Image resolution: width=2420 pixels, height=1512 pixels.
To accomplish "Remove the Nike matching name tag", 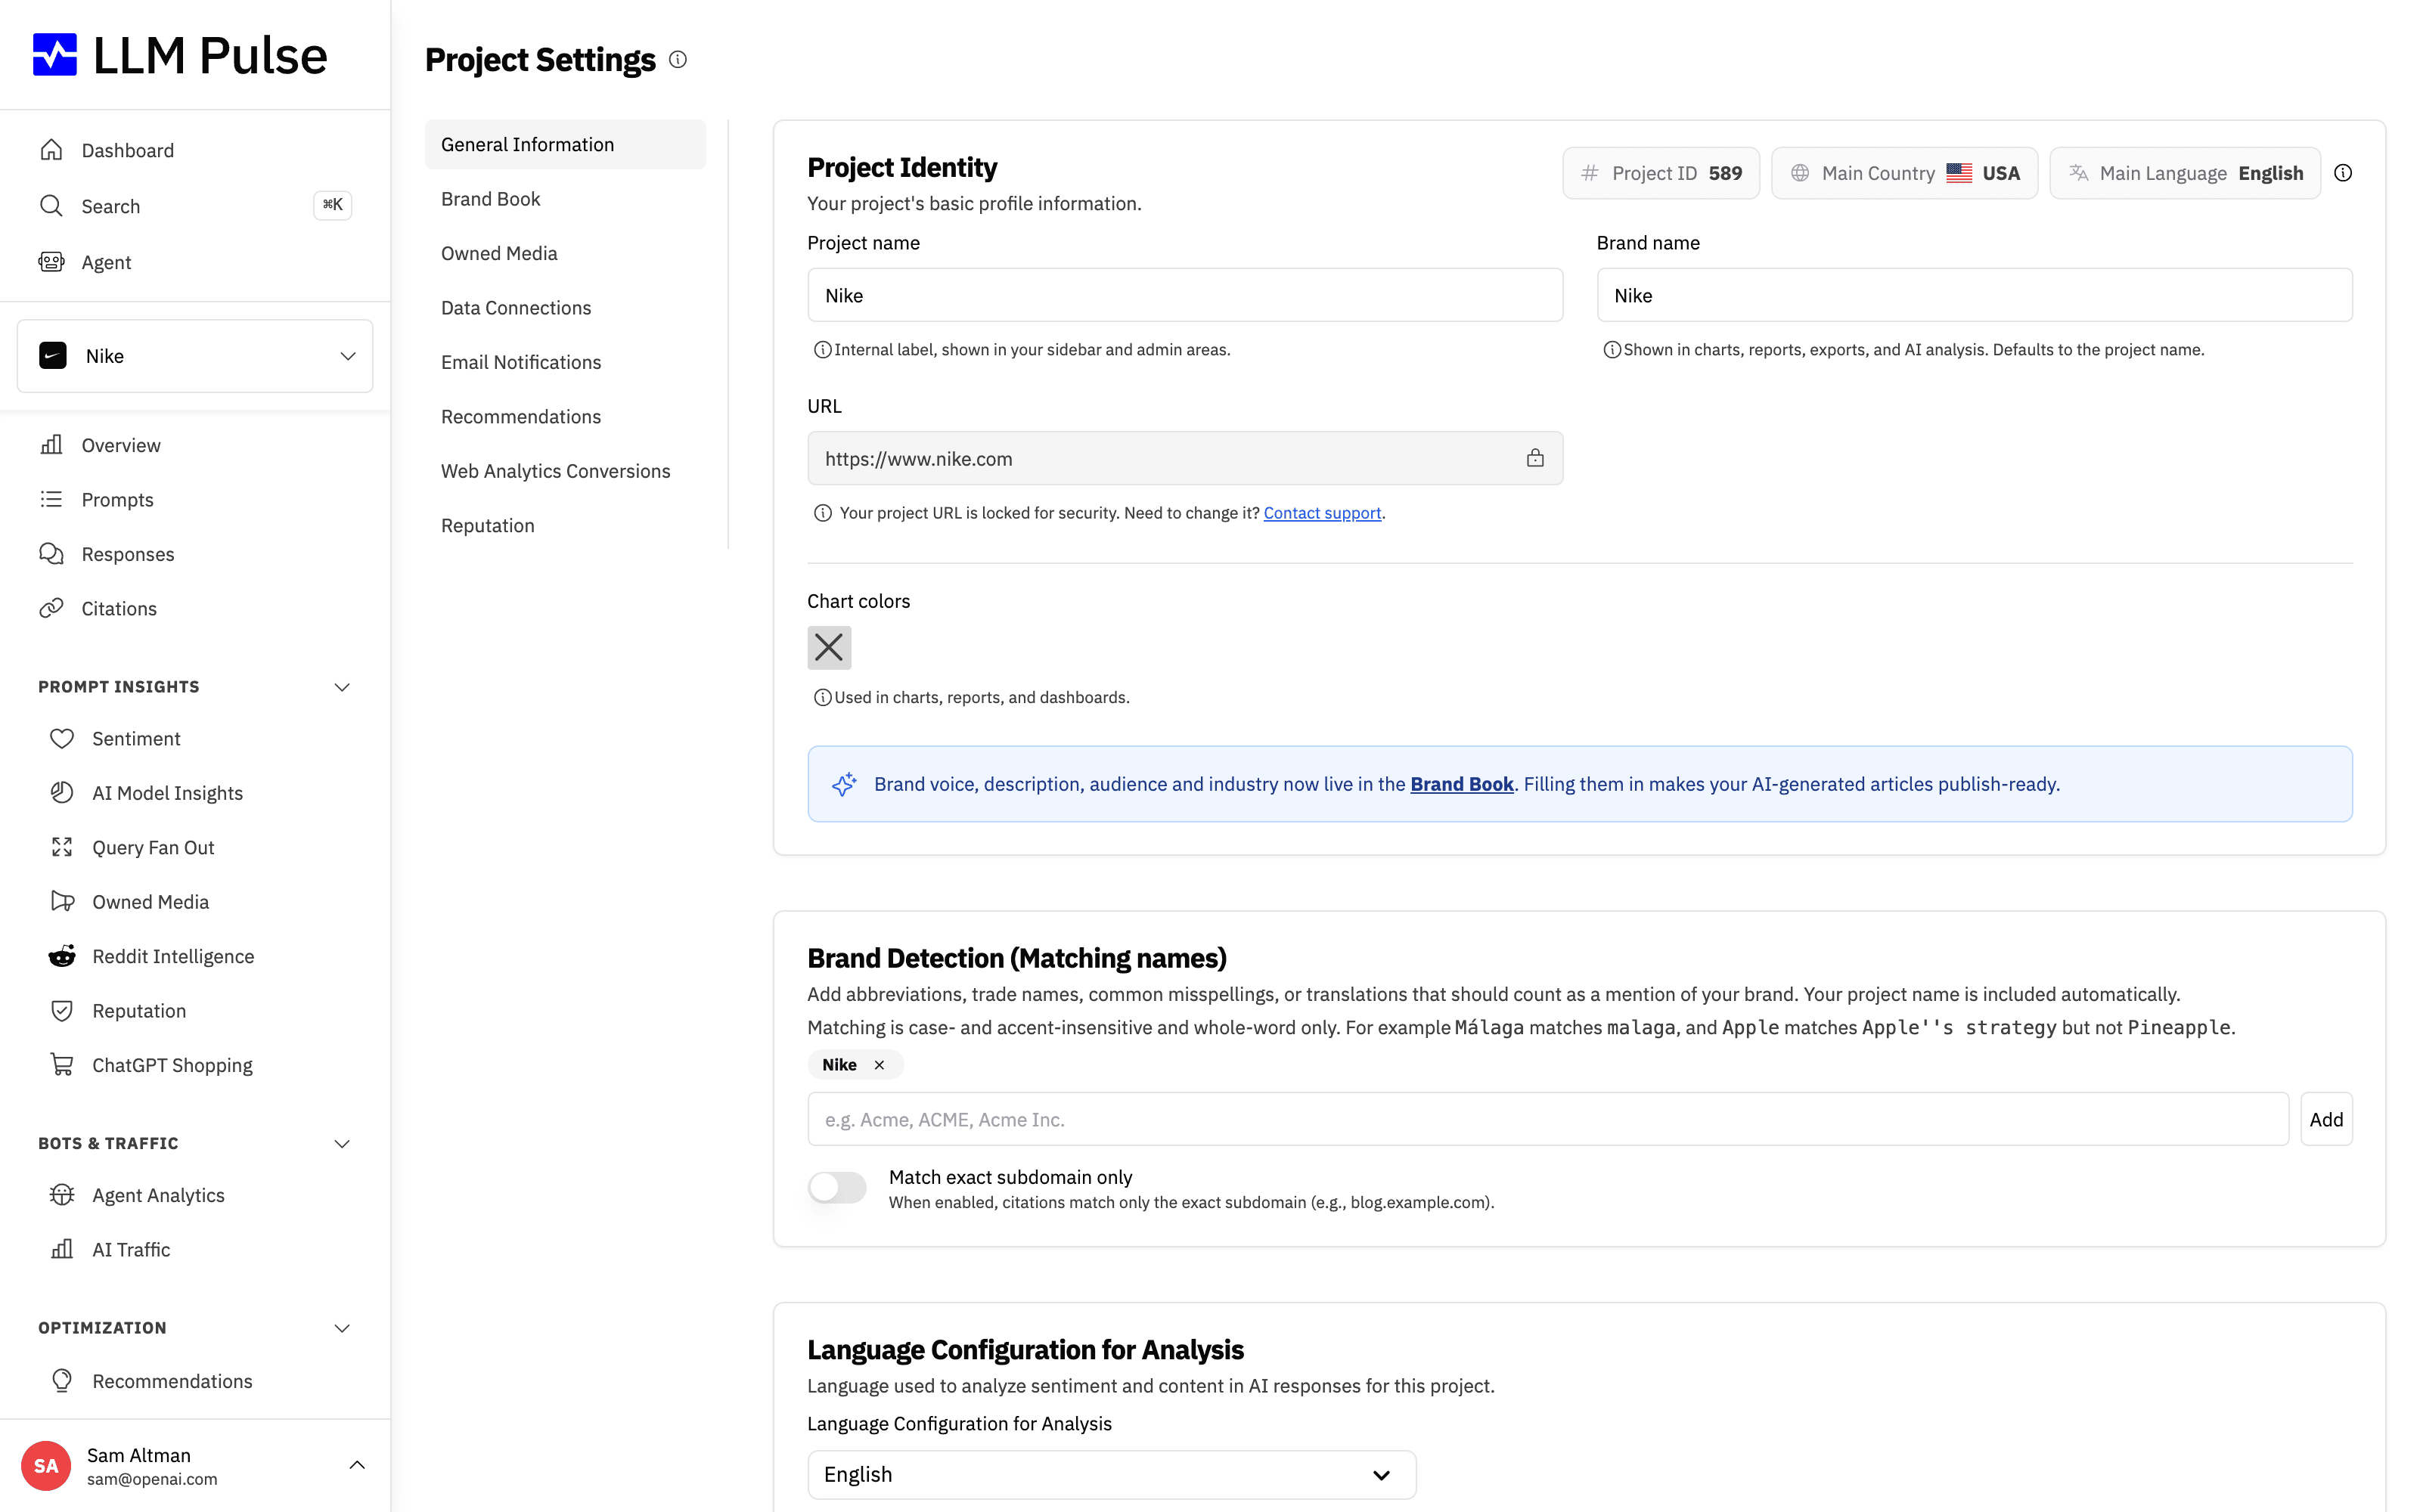I will click(x=879, y=1065).
